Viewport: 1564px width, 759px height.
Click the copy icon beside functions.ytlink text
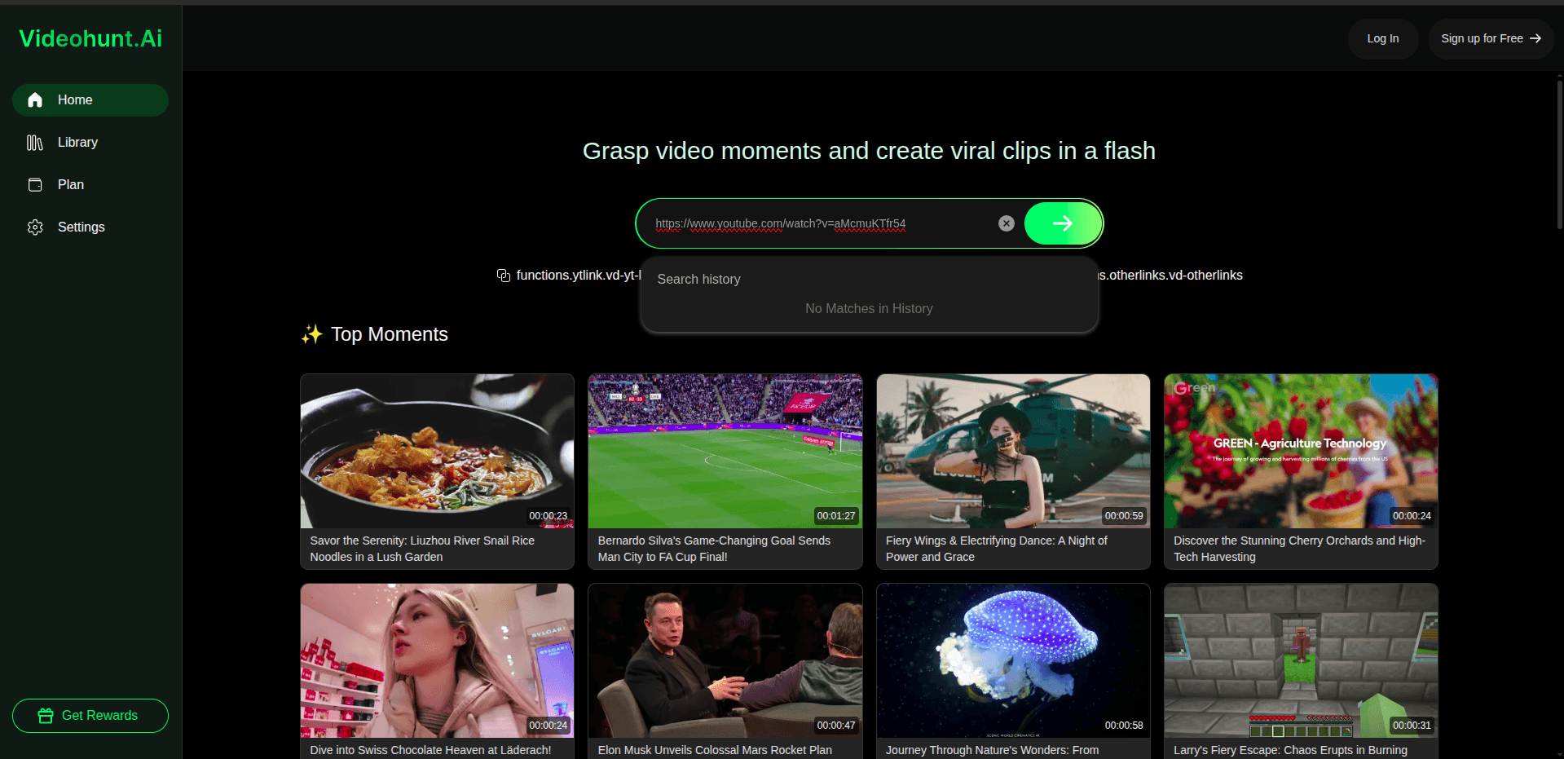tap(504, 276)
